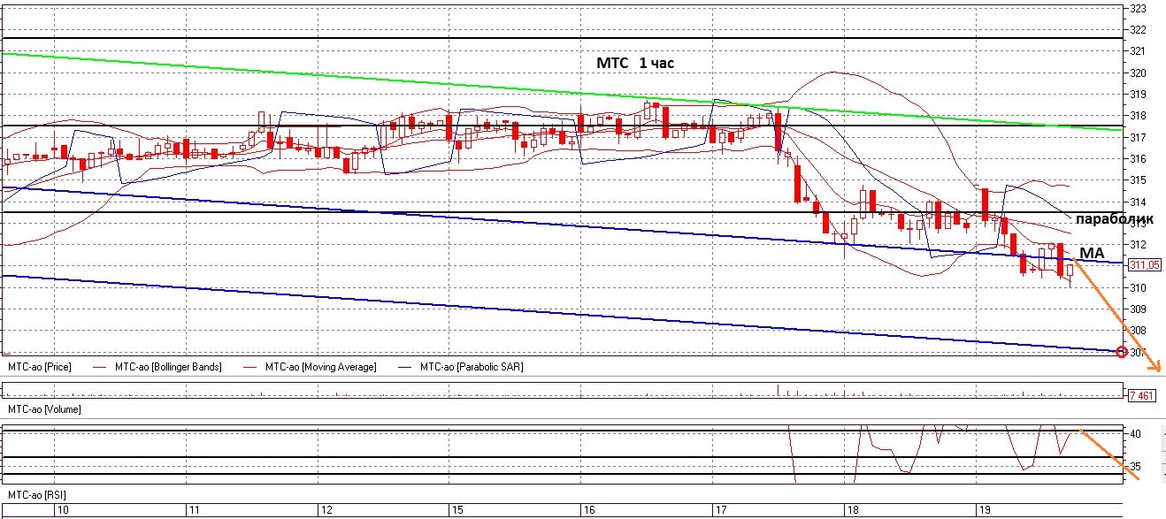Click the 316 price axis label
This screenshot has height=519, width=1166.
point(1139,159)
